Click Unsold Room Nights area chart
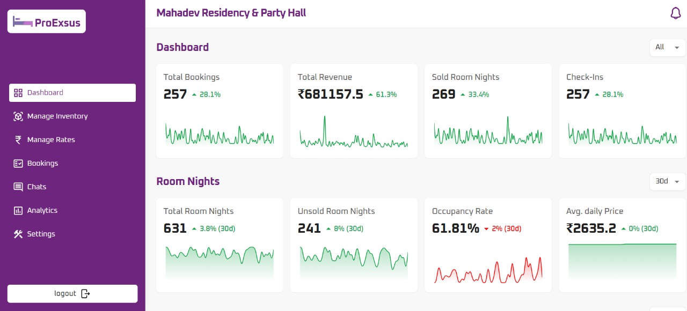The height and width of the screenshot is (311, 687). pyautogui.click(x=354, y=263)
